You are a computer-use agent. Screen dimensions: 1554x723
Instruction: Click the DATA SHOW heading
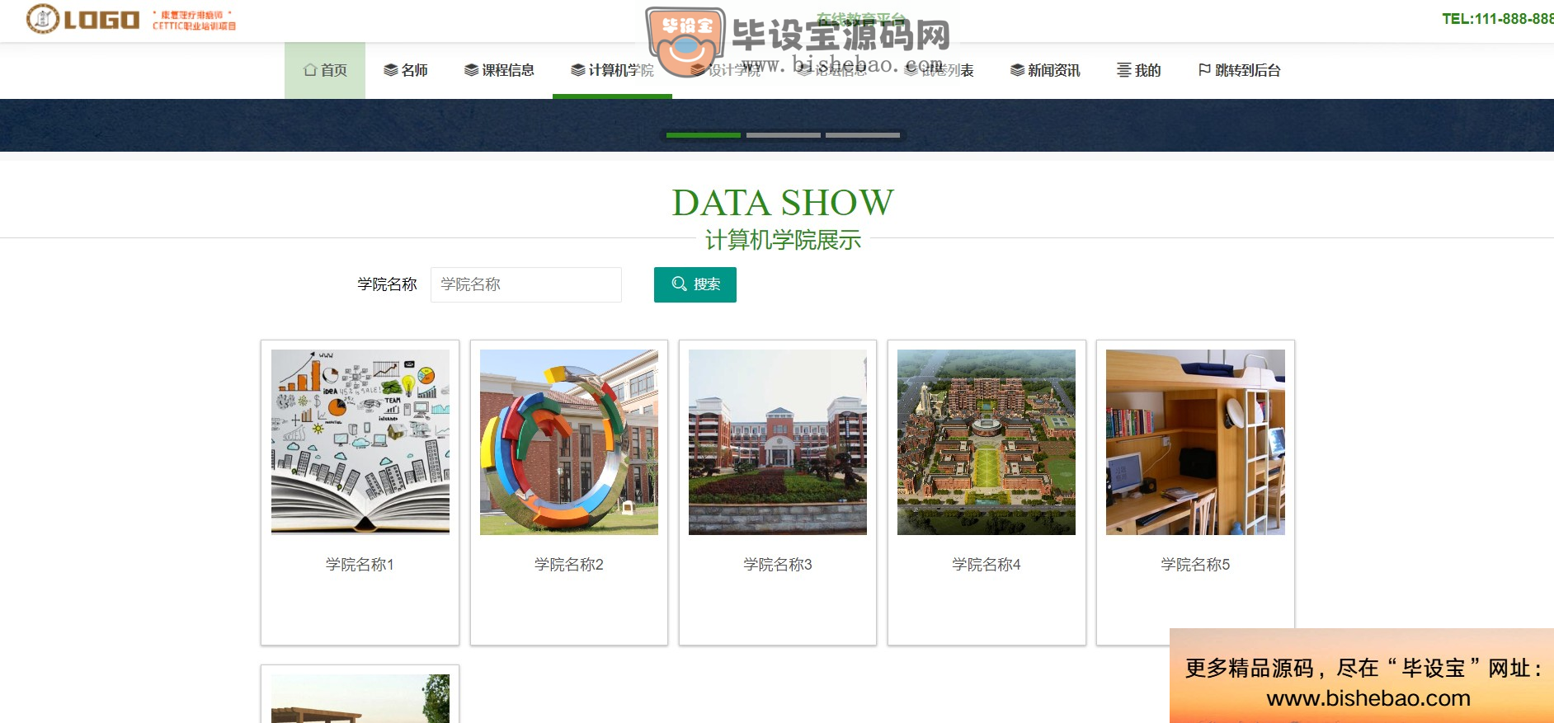[783, 202]
